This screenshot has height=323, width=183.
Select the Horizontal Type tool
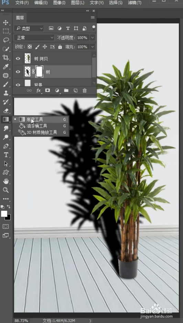(x=6, y=155)
